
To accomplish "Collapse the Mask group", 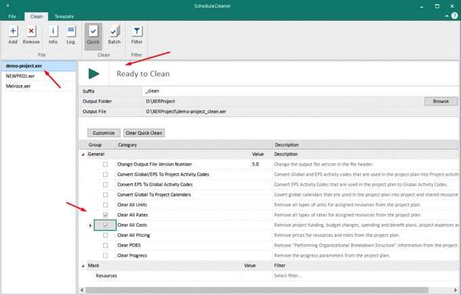I will [83, 266].
